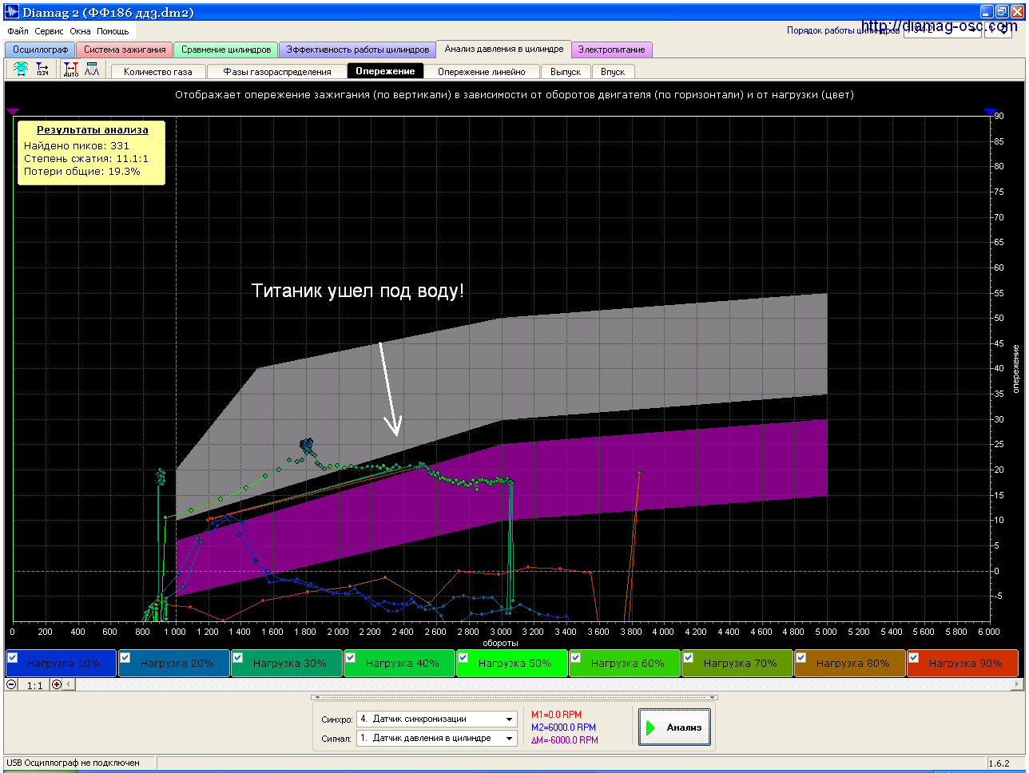Open the Выпуск sub-tab
Viewport: 1029px width, 773px height.
[x=566, y=71]
